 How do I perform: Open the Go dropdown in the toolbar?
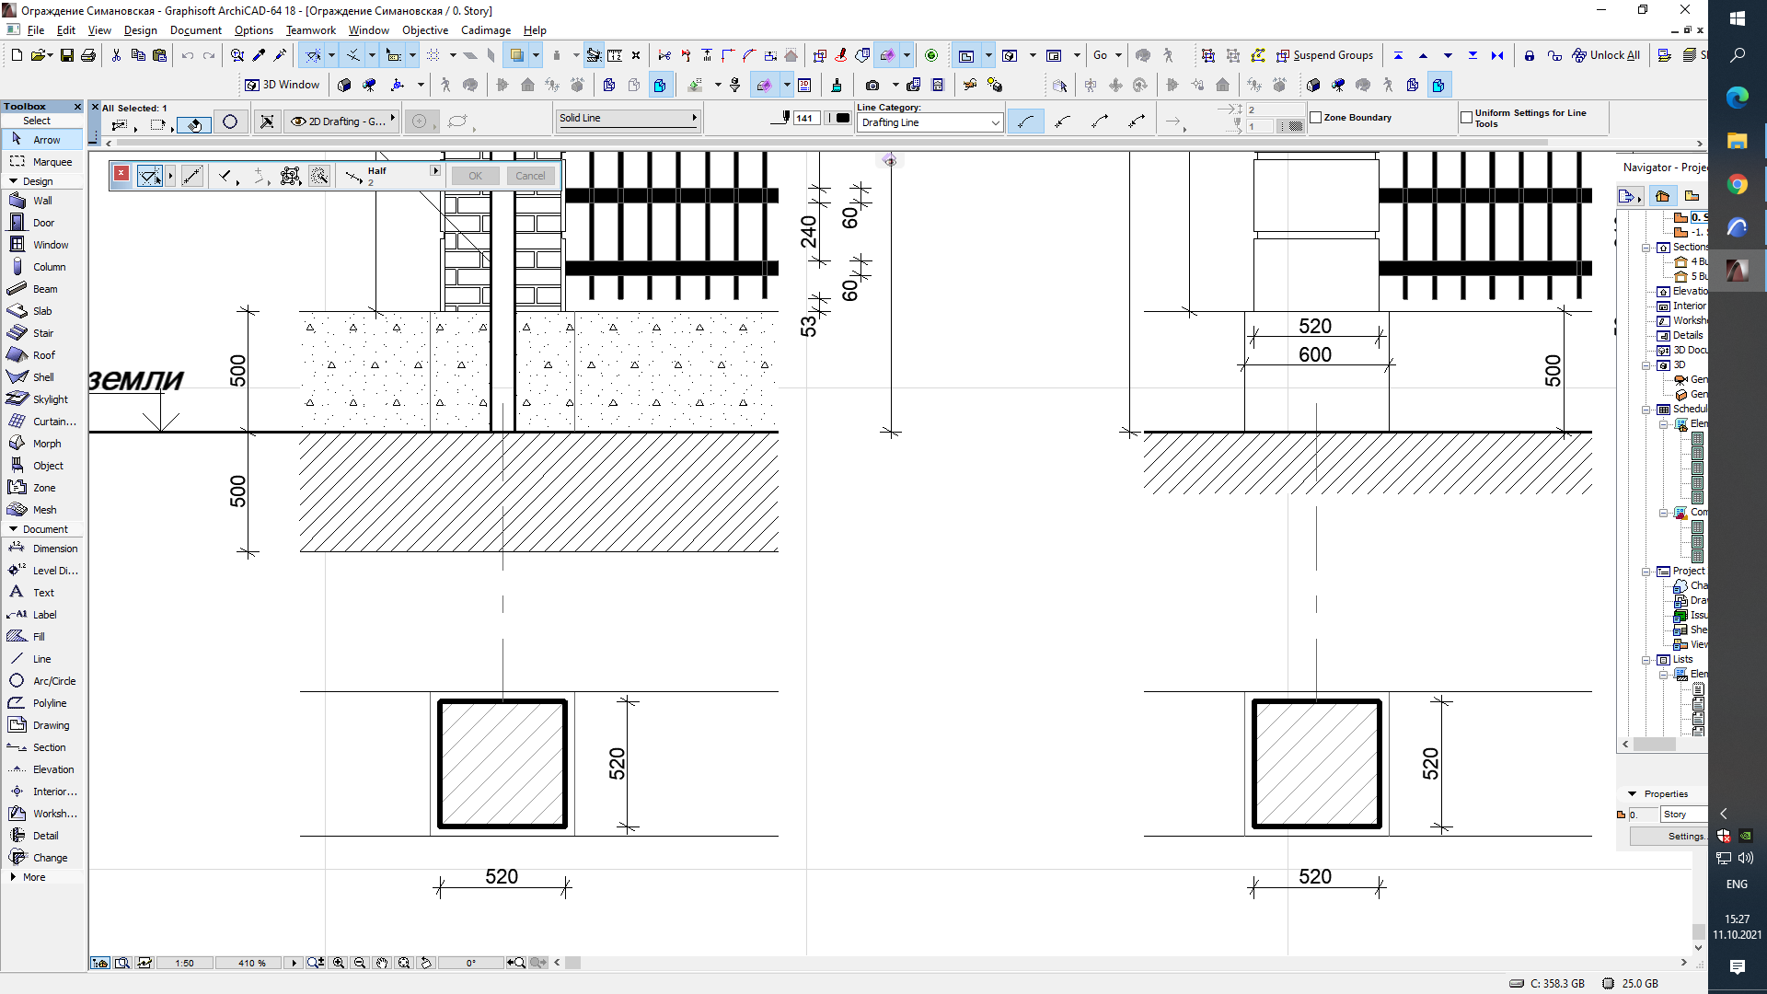[1107, 55]
